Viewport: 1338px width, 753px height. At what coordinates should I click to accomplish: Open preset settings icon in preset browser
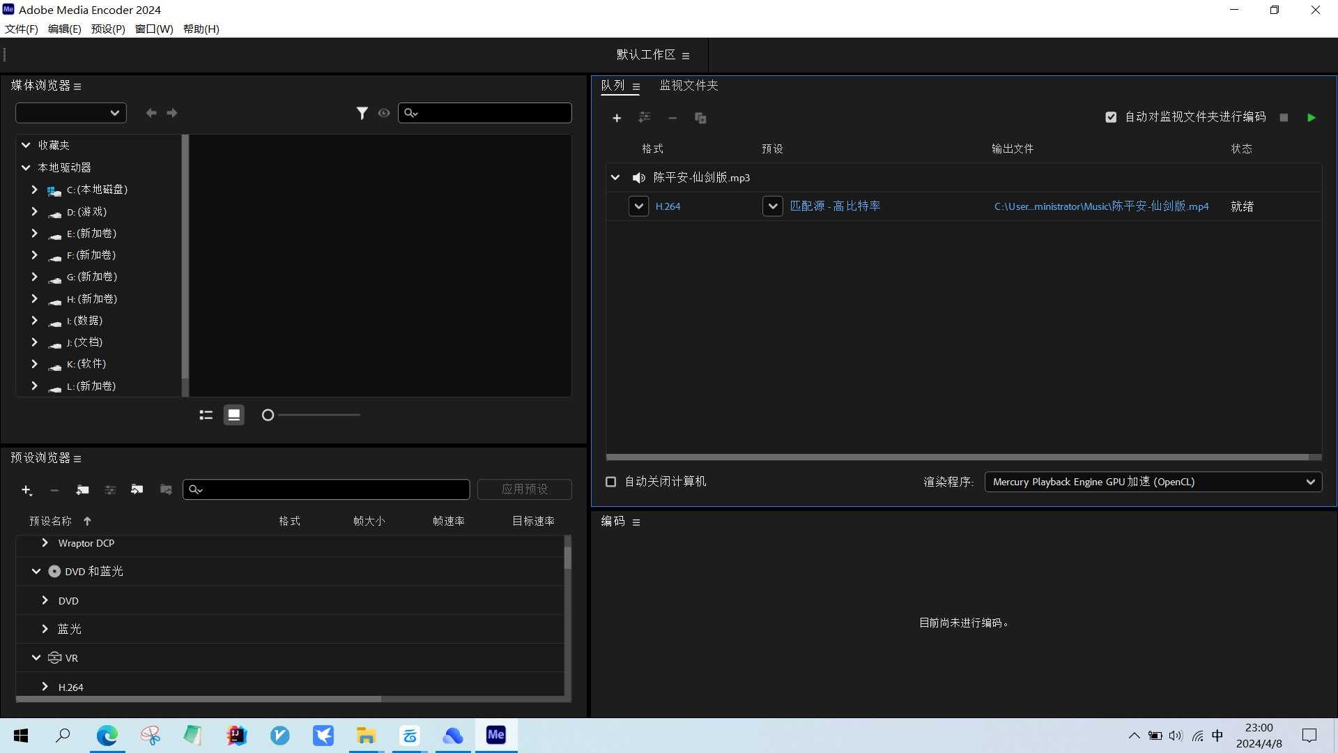pyautogui.click(x=110, y=490)
